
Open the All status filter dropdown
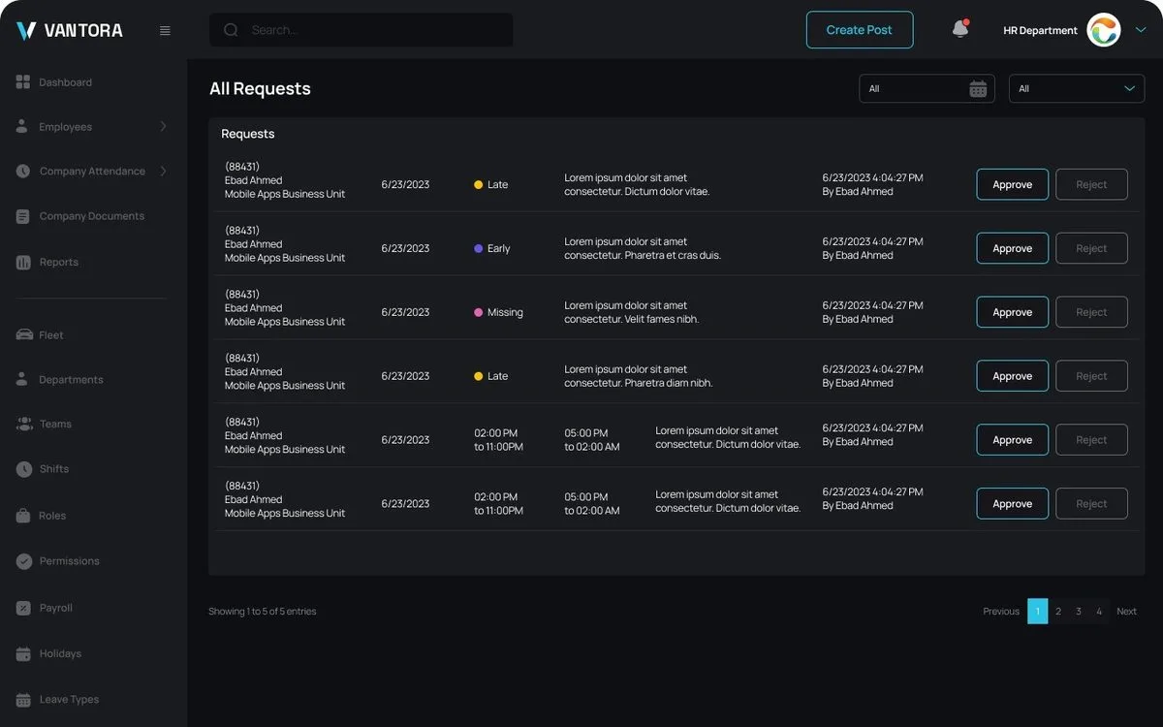click(1077, 88)
